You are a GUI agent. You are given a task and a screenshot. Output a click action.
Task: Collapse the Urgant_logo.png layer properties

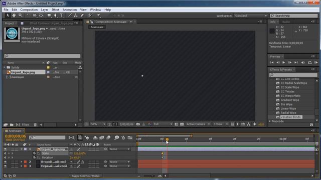(x=22, y=149)
